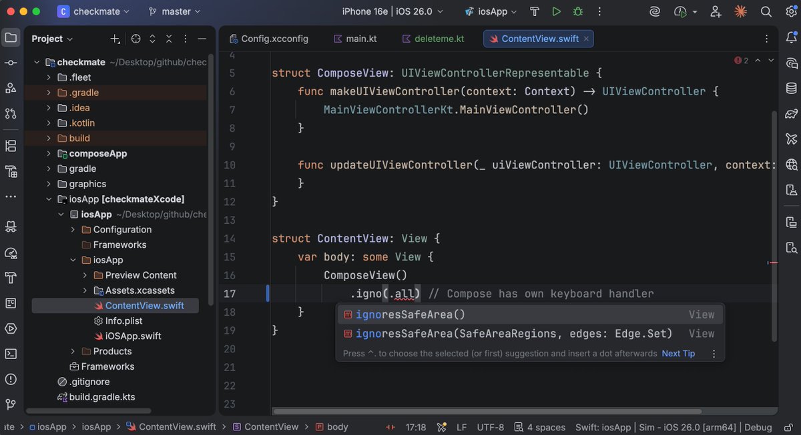
Task: Collapse the iosApp [checkmateXcode] node
Action: (49, 199)
